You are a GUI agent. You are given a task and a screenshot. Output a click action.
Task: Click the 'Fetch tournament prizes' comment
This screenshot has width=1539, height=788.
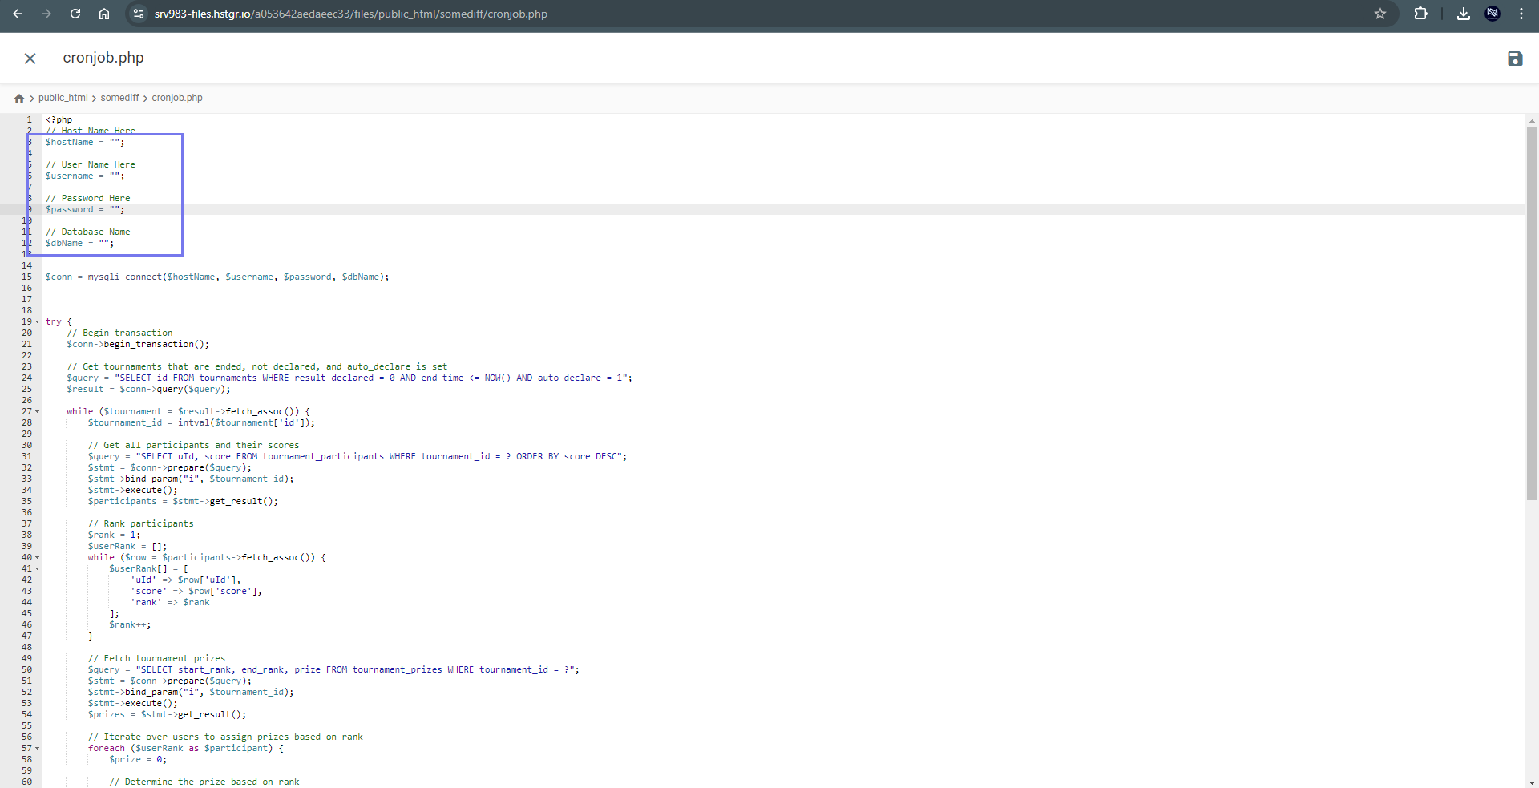click(156, 659)
